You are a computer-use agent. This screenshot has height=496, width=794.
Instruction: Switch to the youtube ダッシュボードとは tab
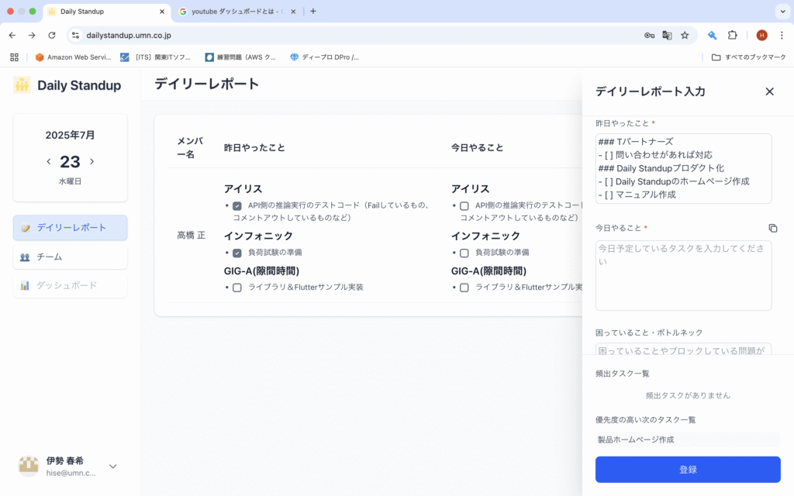point(237,11)
